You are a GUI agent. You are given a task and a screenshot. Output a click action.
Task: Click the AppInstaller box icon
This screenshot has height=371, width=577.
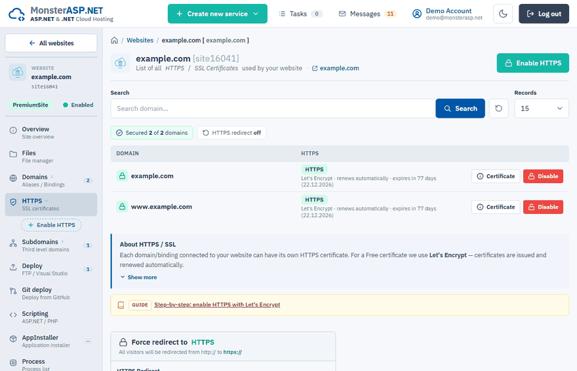point(13,339)
